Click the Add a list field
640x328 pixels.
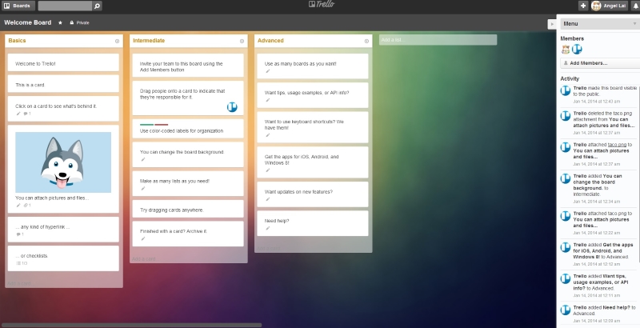(438, 40)
